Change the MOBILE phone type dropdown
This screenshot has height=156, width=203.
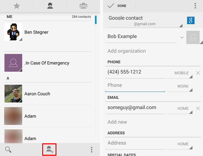click(x=180, y=73)
